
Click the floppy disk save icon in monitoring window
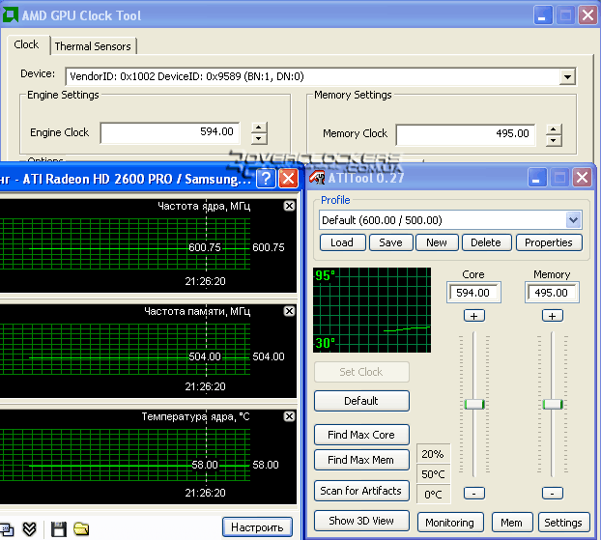[x=59, y=529]
